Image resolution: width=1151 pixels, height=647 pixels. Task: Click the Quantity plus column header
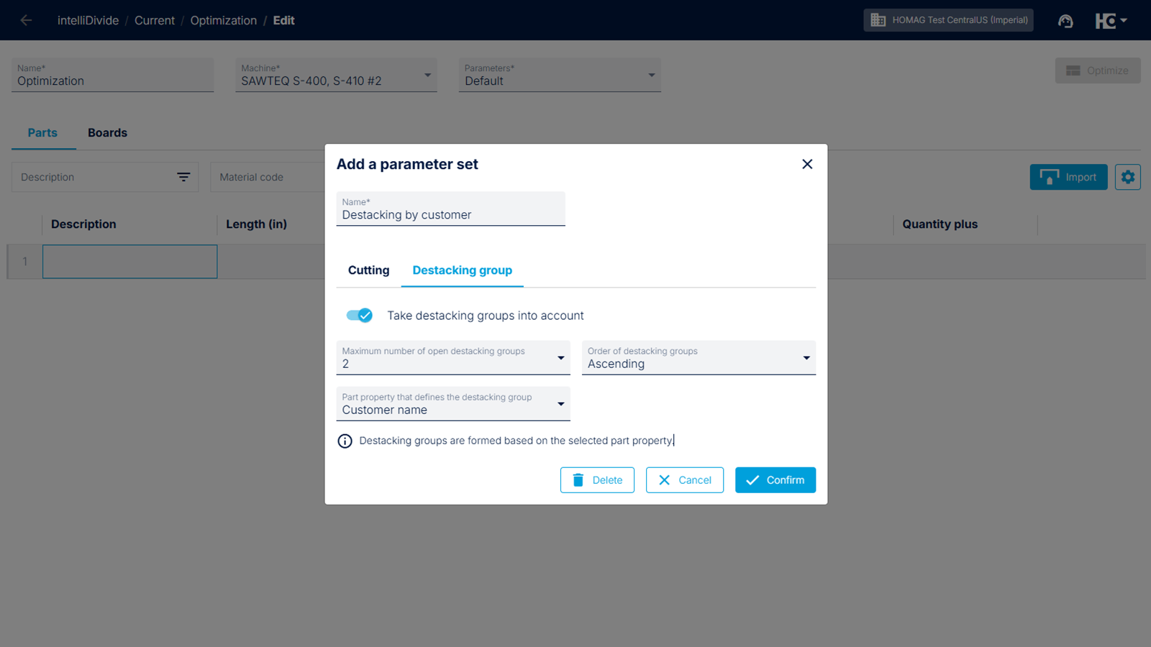tap(940, 224)
